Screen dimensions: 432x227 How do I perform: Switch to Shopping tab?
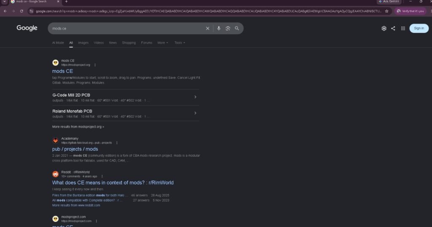pos(129,43)
